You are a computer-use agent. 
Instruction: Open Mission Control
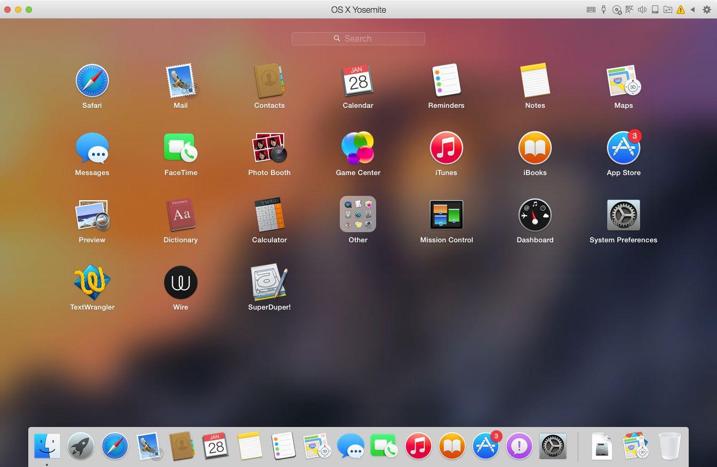pyautogui.click(x=446, y=215)
